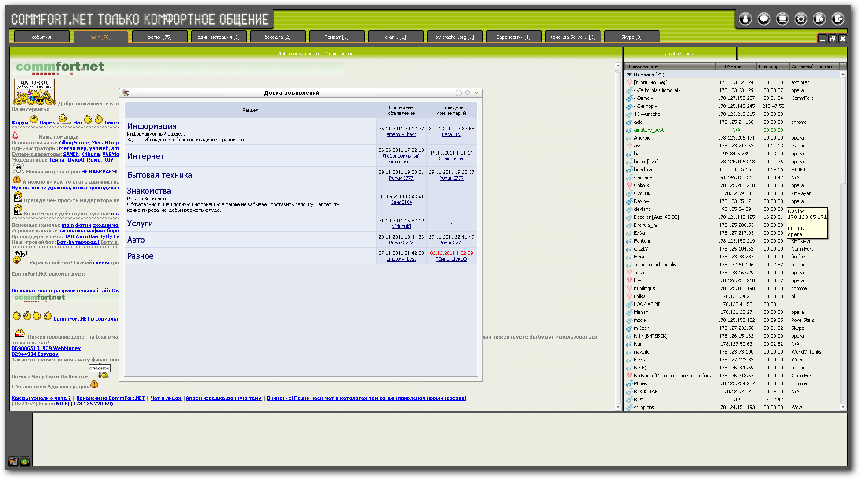Image resolution: width=860 pixels, height=479 pixels.
Task: Open the Знакомства section
Action: 149,191
